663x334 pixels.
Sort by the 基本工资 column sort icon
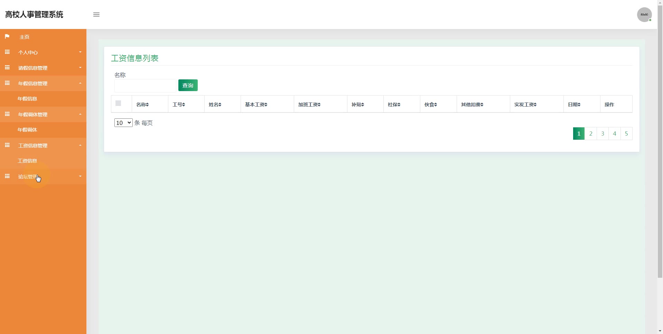coord(266,105)
